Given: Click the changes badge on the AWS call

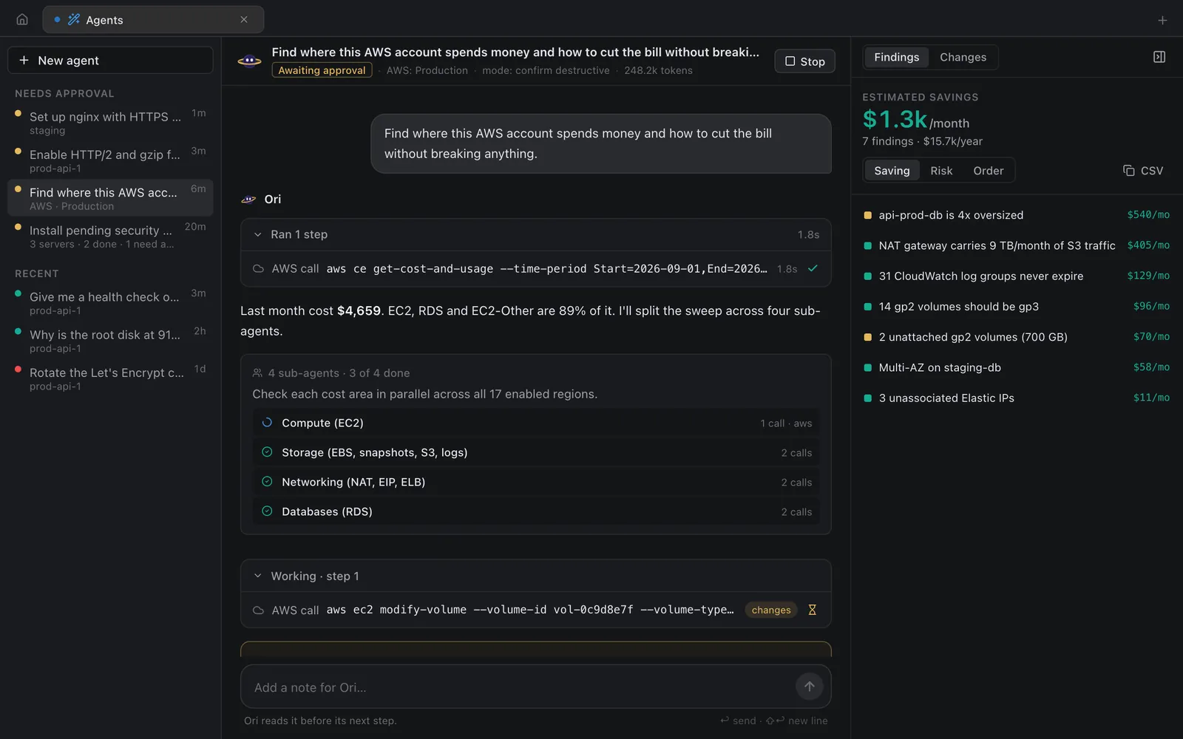Looking at the screenshot, I should tap(771, 610).
